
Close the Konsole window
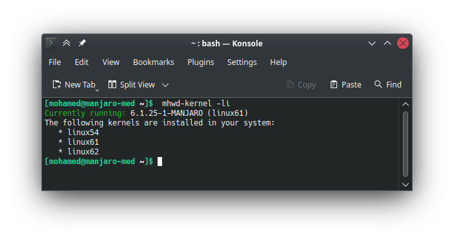[403, 43]
